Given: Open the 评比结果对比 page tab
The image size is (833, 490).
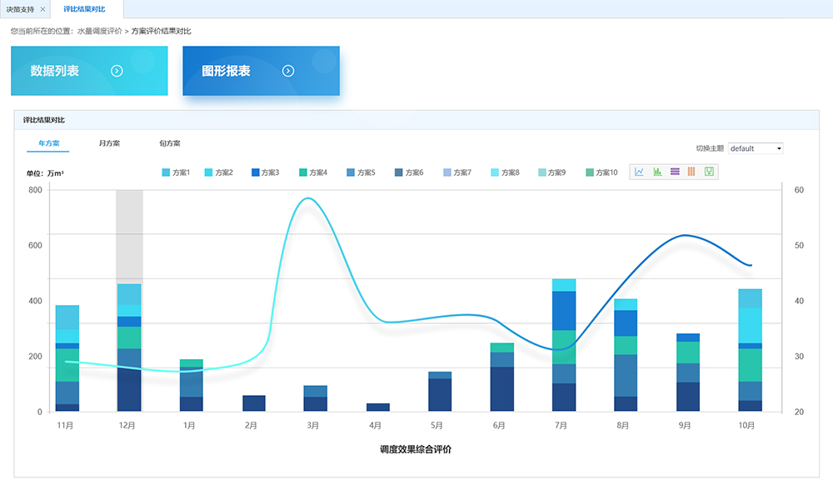Looking at the screenshot, I should point(88,9).
